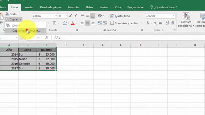
Task: Switch to Inicio tab
Action: coord(14,7)
